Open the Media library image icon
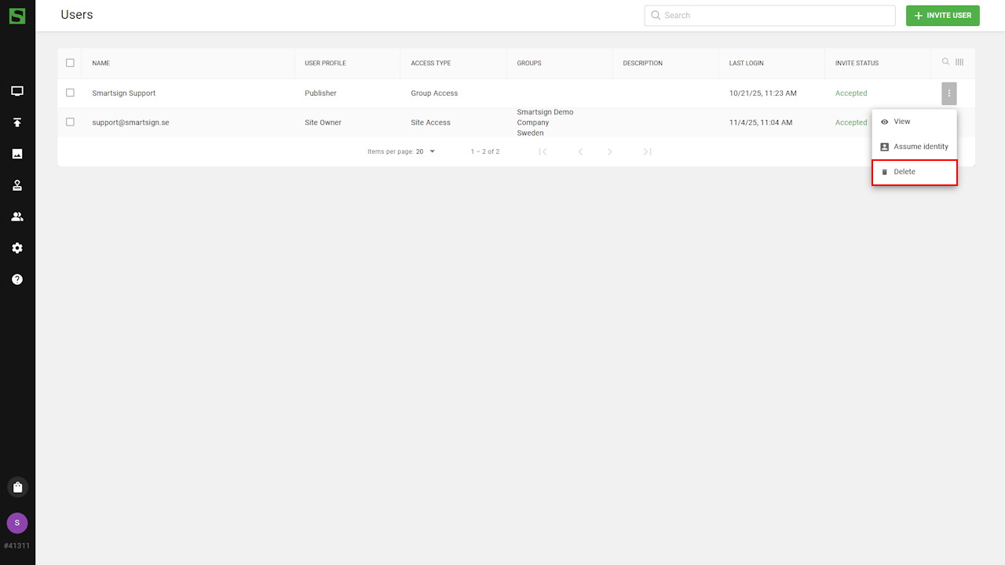The width and height of the screenshot is (1005, 565). click(17, 154)
